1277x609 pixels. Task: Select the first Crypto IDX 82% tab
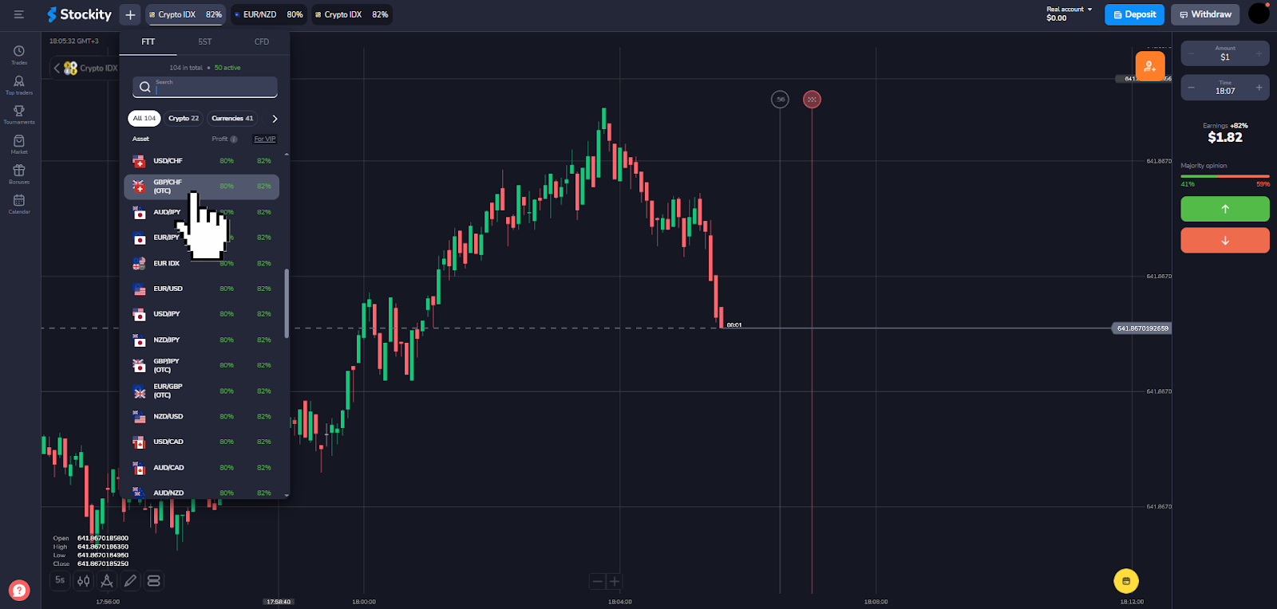[x=186, y=14]
